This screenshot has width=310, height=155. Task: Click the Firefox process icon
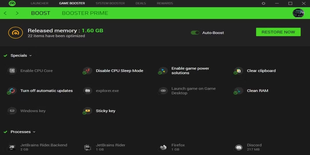[x=163, y=147]
